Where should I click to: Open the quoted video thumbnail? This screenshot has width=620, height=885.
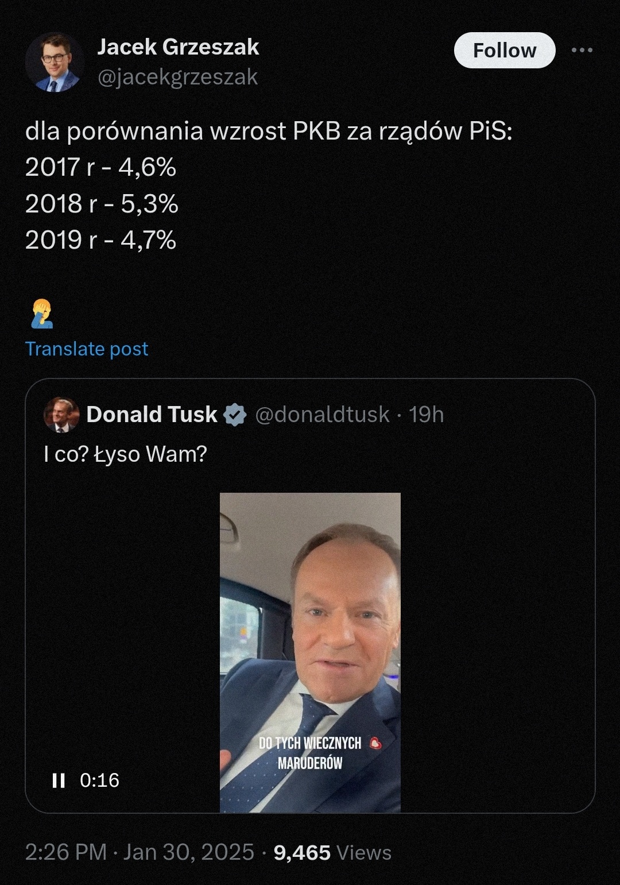click(310, 632)
